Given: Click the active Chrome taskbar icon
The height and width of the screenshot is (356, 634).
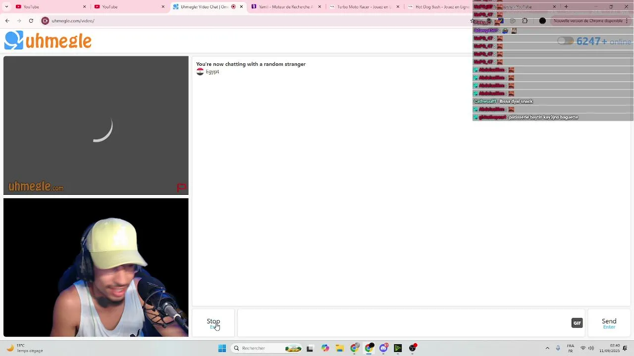Looking at the screenshot, I should tap(369, 348).
